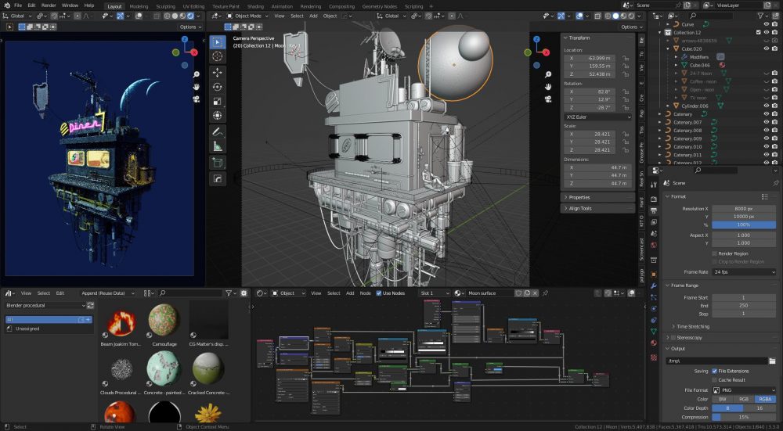Click zoom icon in center viewport
783x431 pixels.
pyautogui.click(x=548, y=74)
